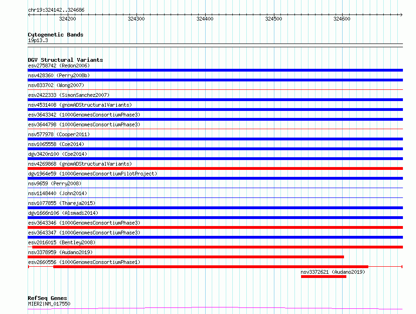Open esv3644798 (1000GenomesConsortiumPhase3) label

pos(84,124)
